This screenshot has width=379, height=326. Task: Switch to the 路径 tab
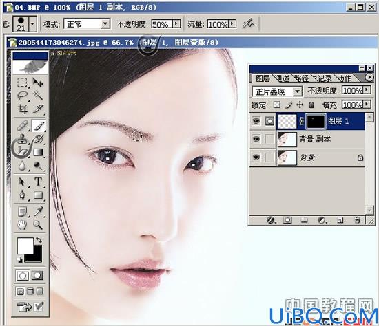pos(302,78)
